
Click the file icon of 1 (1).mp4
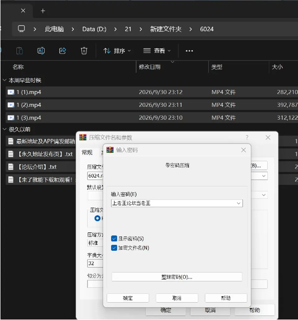pos(11,92)
